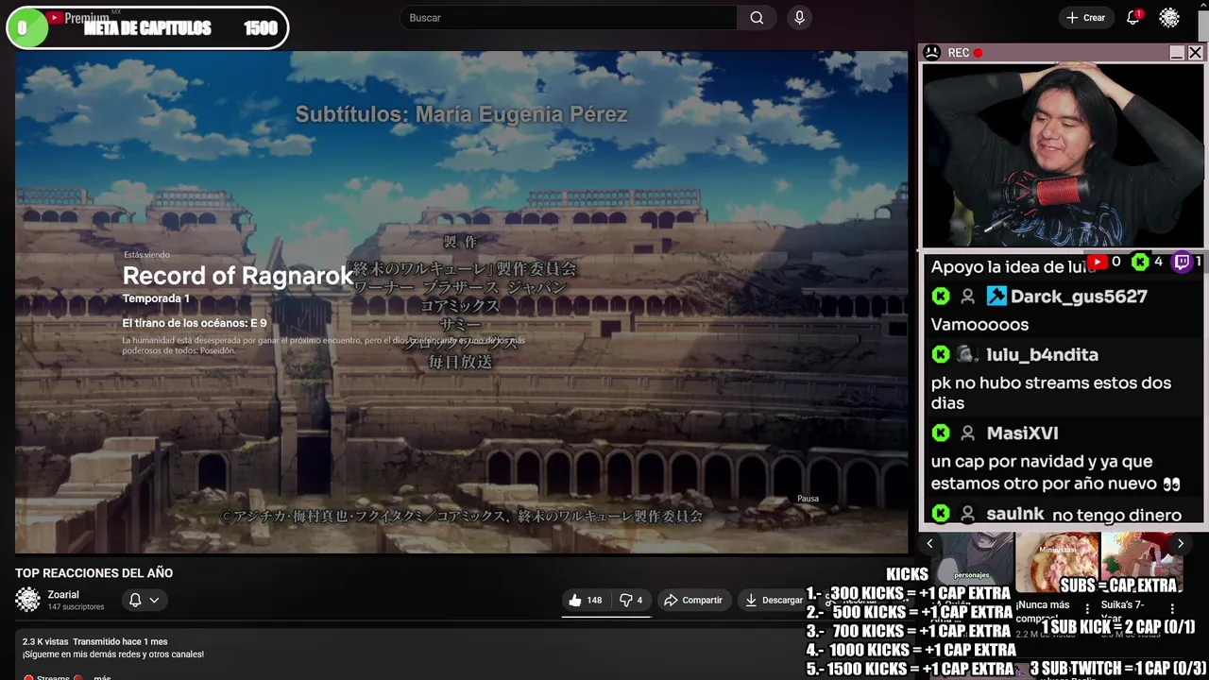This screenshot has width=1209, height=680.
Task: Click the Record of Ragnarok title in video
Action: click(x=238, y=276)
